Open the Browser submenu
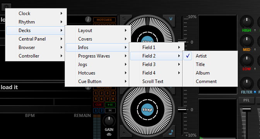The image size is (260, 139). [36, 47]
